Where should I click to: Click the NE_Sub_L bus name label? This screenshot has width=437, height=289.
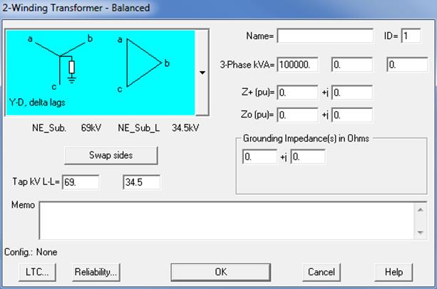(x=139, y=128)
